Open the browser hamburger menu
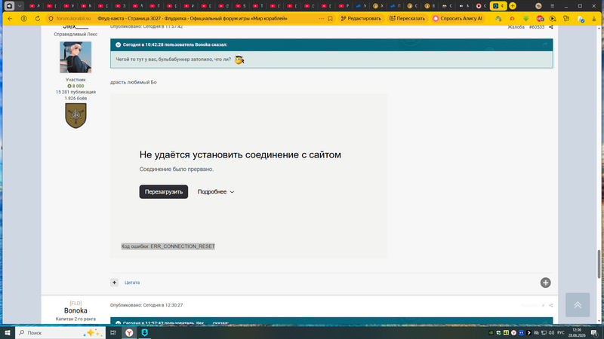Viewport: 604px width, 339px height. (x=552, y=6)
